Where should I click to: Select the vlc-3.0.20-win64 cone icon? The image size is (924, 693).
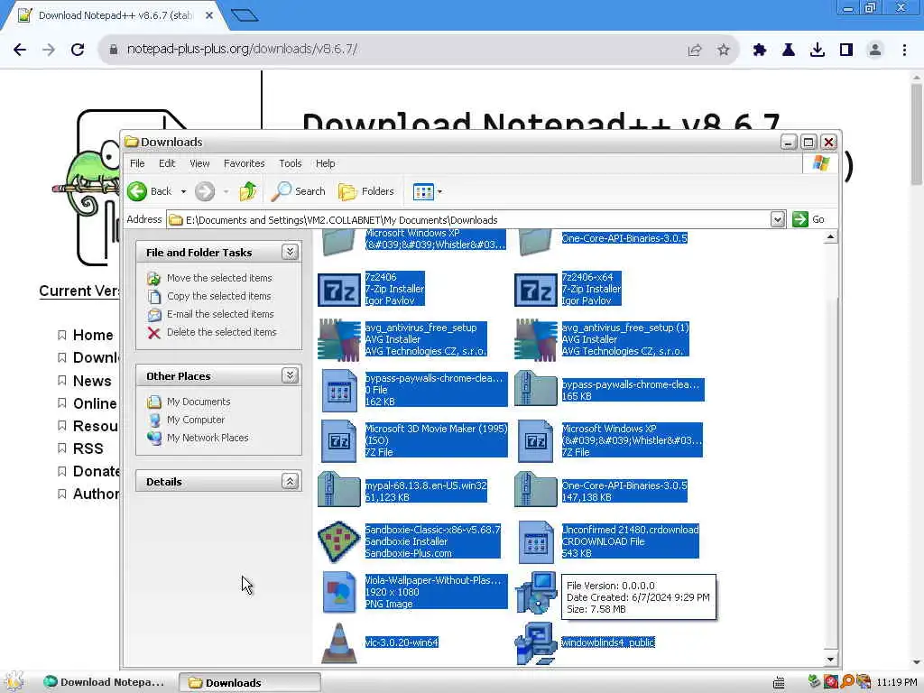(339, 642)
